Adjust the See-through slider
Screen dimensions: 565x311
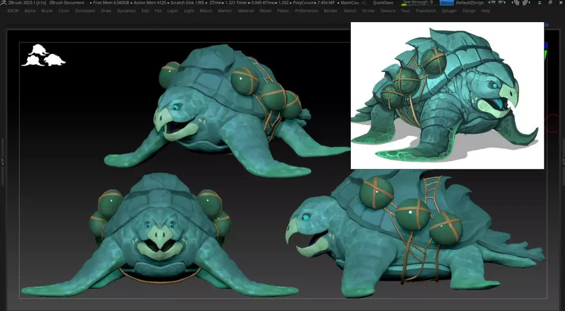pyautogui.click(x=420, y=3)
